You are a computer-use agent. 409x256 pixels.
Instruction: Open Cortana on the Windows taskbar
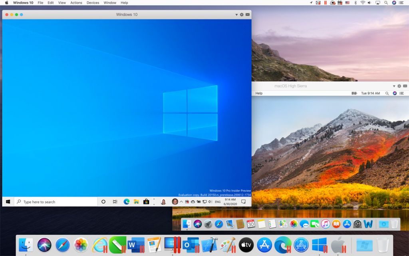(x=104, y=202)
